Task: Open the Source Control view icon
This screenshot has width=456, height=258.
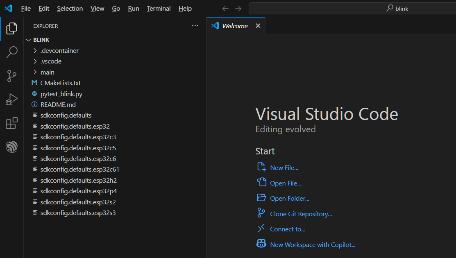Action: [11, 76]
